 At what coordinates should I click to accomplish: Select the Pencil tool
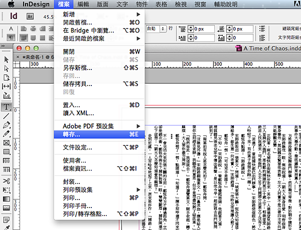coord(7,134)
